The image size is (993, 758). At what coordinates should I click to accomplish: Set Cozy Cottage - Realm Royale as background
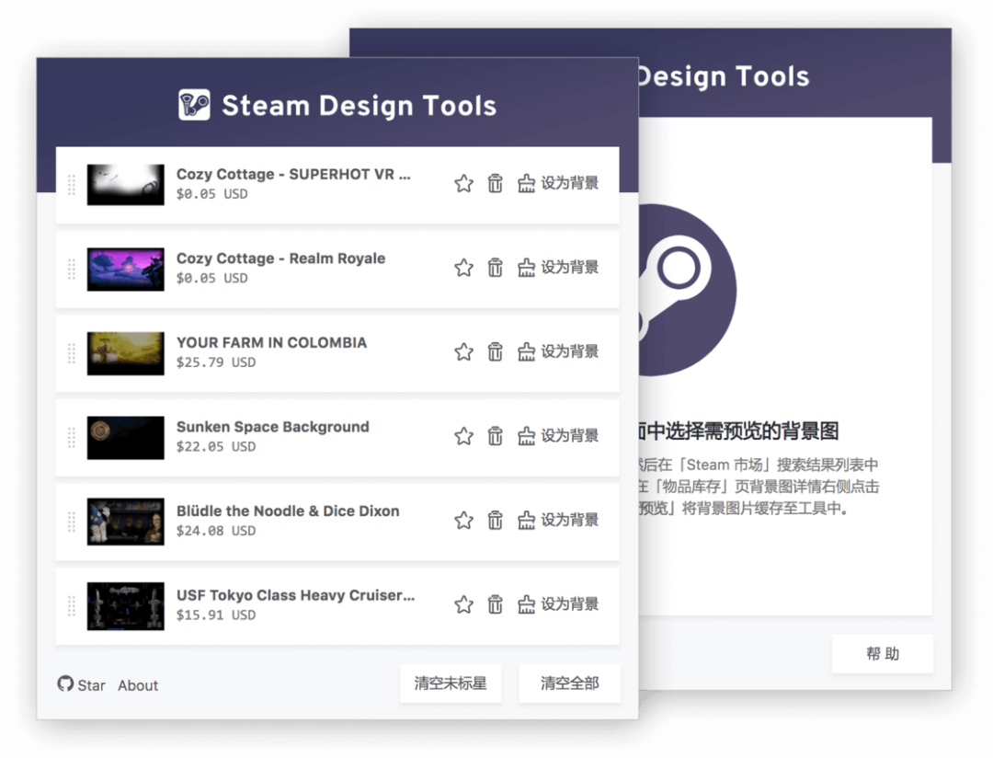tap(558, 268)
